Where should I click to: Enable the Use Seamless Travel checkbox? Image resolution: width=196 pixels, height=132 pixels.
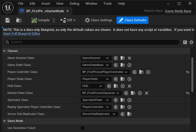(83, 128)
